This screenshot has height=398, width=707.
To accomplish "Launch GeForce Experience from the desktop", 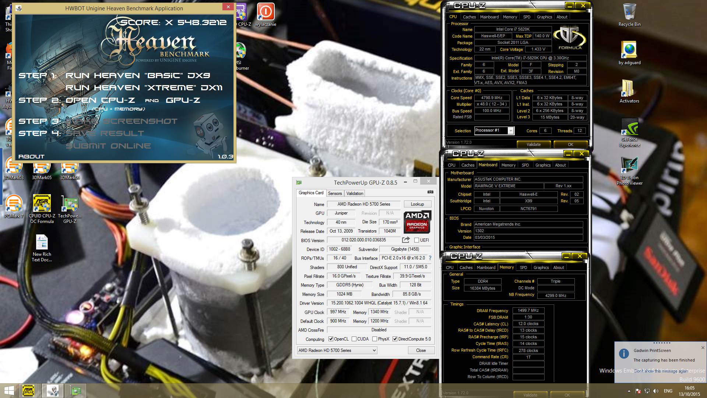I will (x=629, y=133).
